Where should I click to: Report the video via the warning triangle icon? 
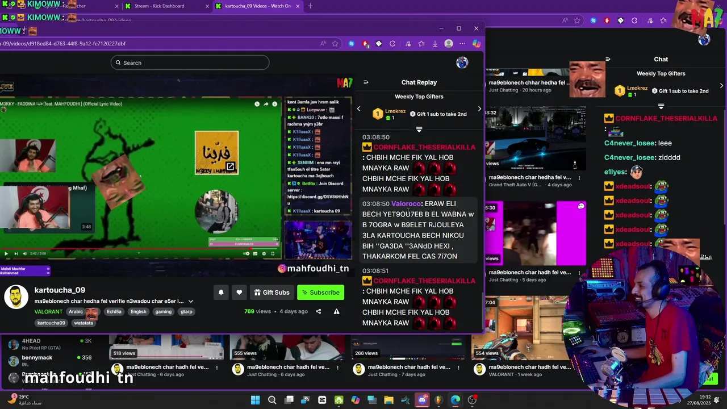coord(336,311)
